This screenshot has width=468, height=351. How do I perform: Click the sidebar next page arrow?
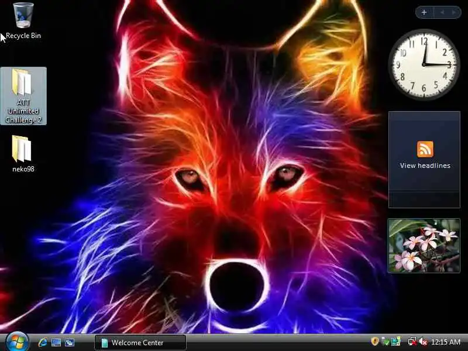coord(454,12)
